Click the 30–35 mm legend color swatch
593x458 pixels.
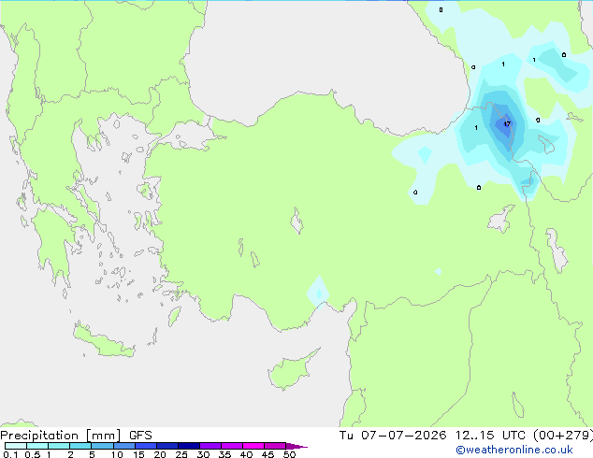click(x=210, y=446)
